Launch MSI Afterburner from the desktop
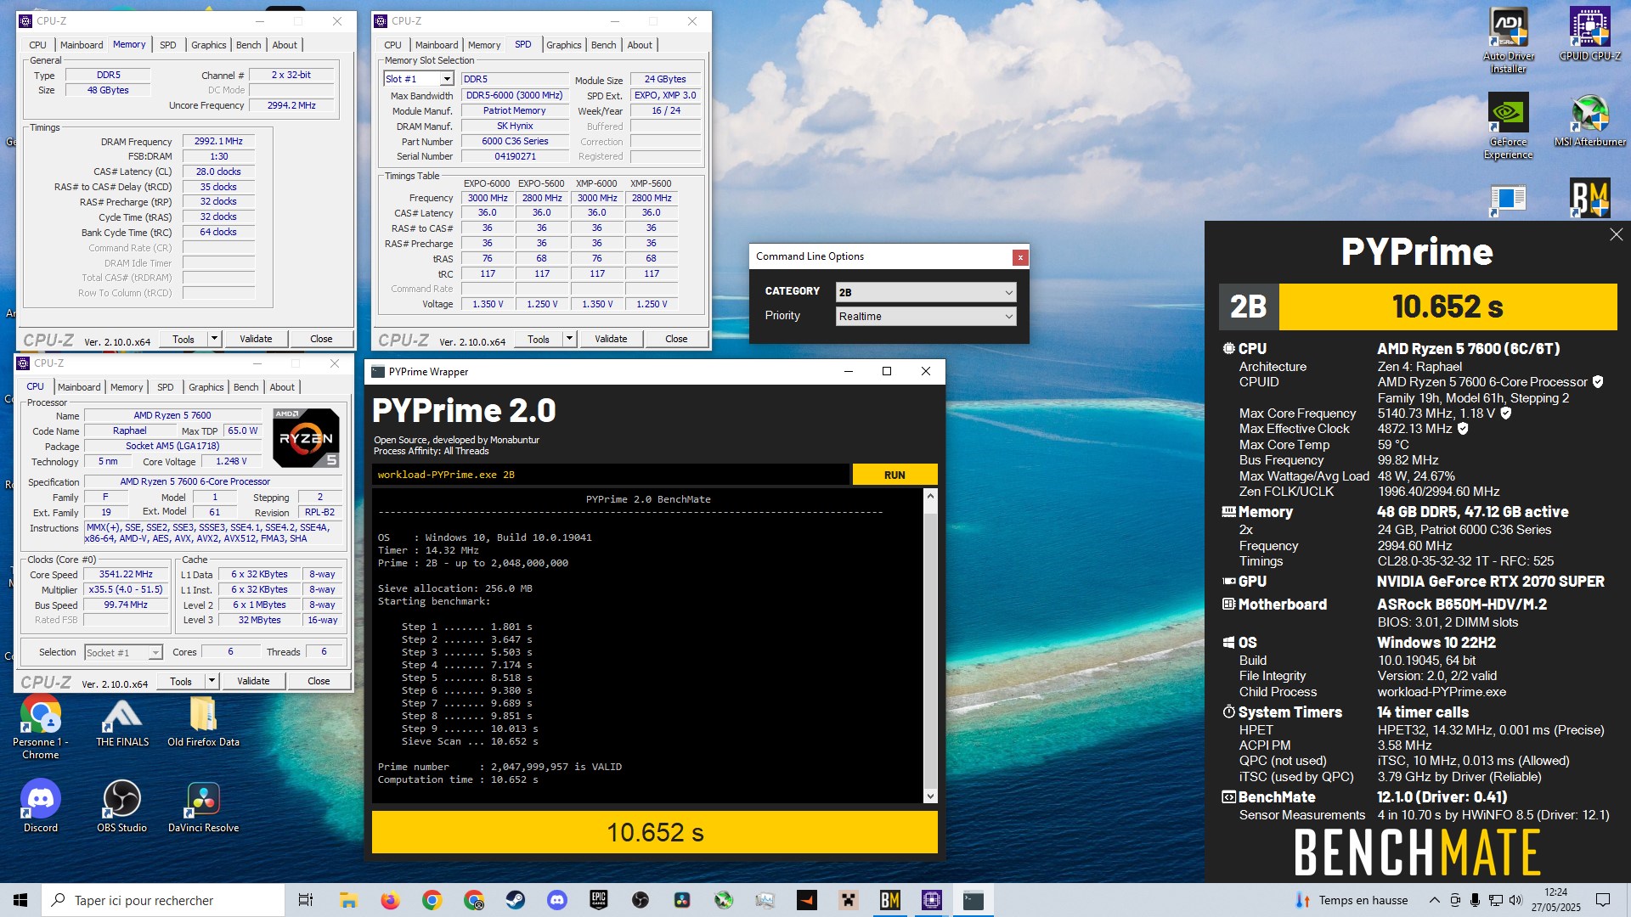The height and width of the screenshot is (917, 1631). pos(1589,120)
